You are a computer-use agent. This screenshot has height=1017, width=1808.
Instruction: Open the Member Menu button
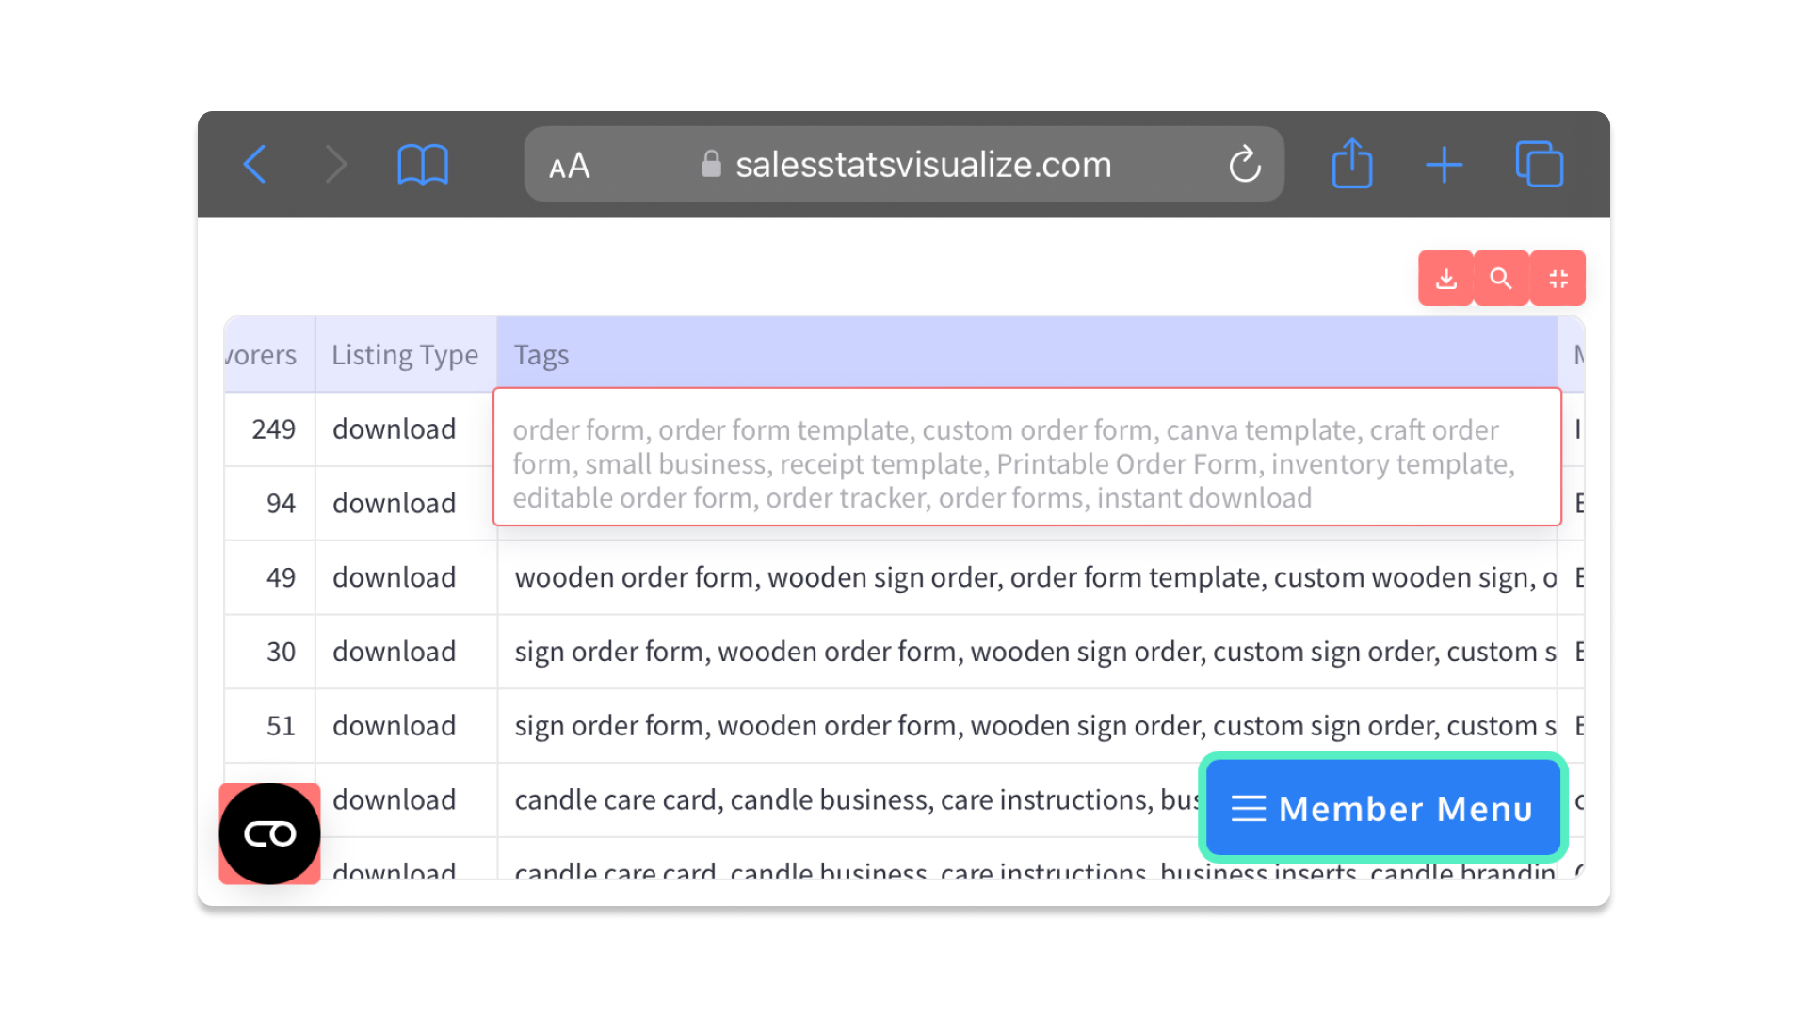(1382, 808)
